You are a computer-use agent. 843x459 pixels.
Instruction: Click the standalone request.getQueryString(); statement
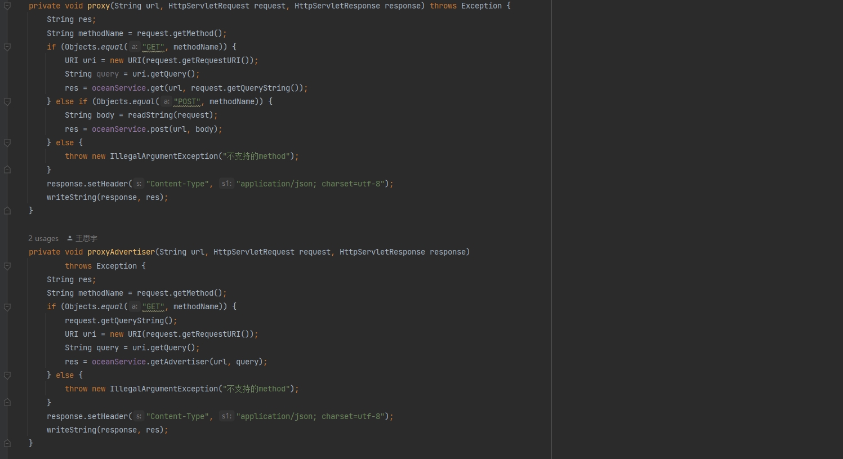pos(121,320)
